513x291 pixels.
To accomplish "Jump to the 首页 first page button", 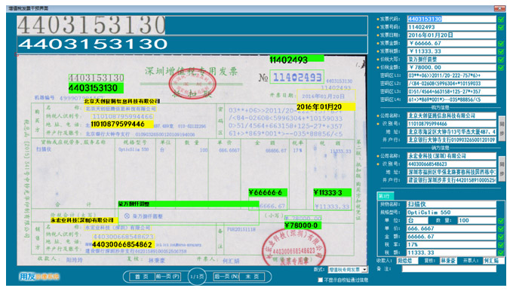I will (x=142, y=277).
